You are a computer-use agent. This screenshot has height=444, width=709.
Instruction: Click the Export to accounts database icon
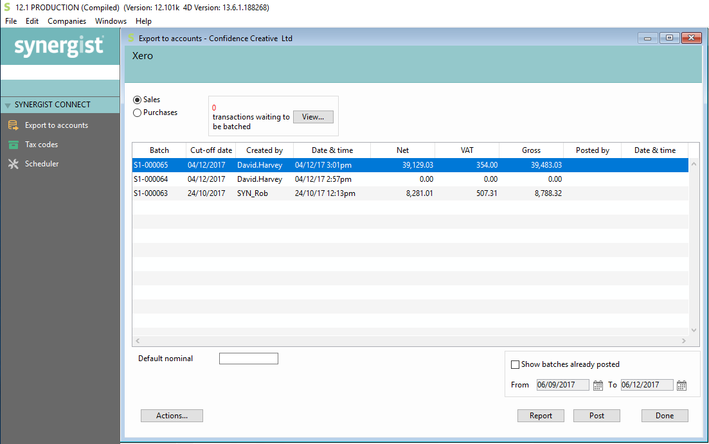[13, 125]
